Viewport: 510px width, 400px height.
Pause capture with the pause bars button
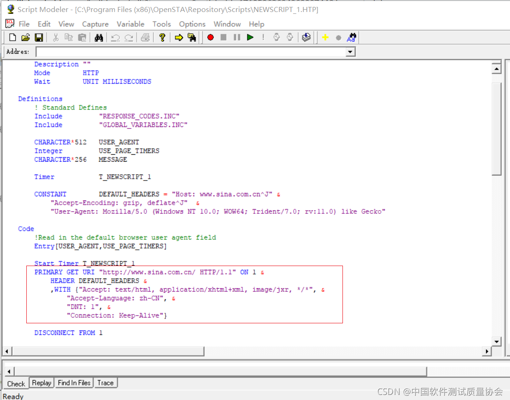[237, 37]
